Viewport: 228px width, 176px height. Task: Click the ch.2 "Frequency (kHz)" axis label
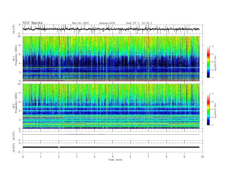(16, 103)
